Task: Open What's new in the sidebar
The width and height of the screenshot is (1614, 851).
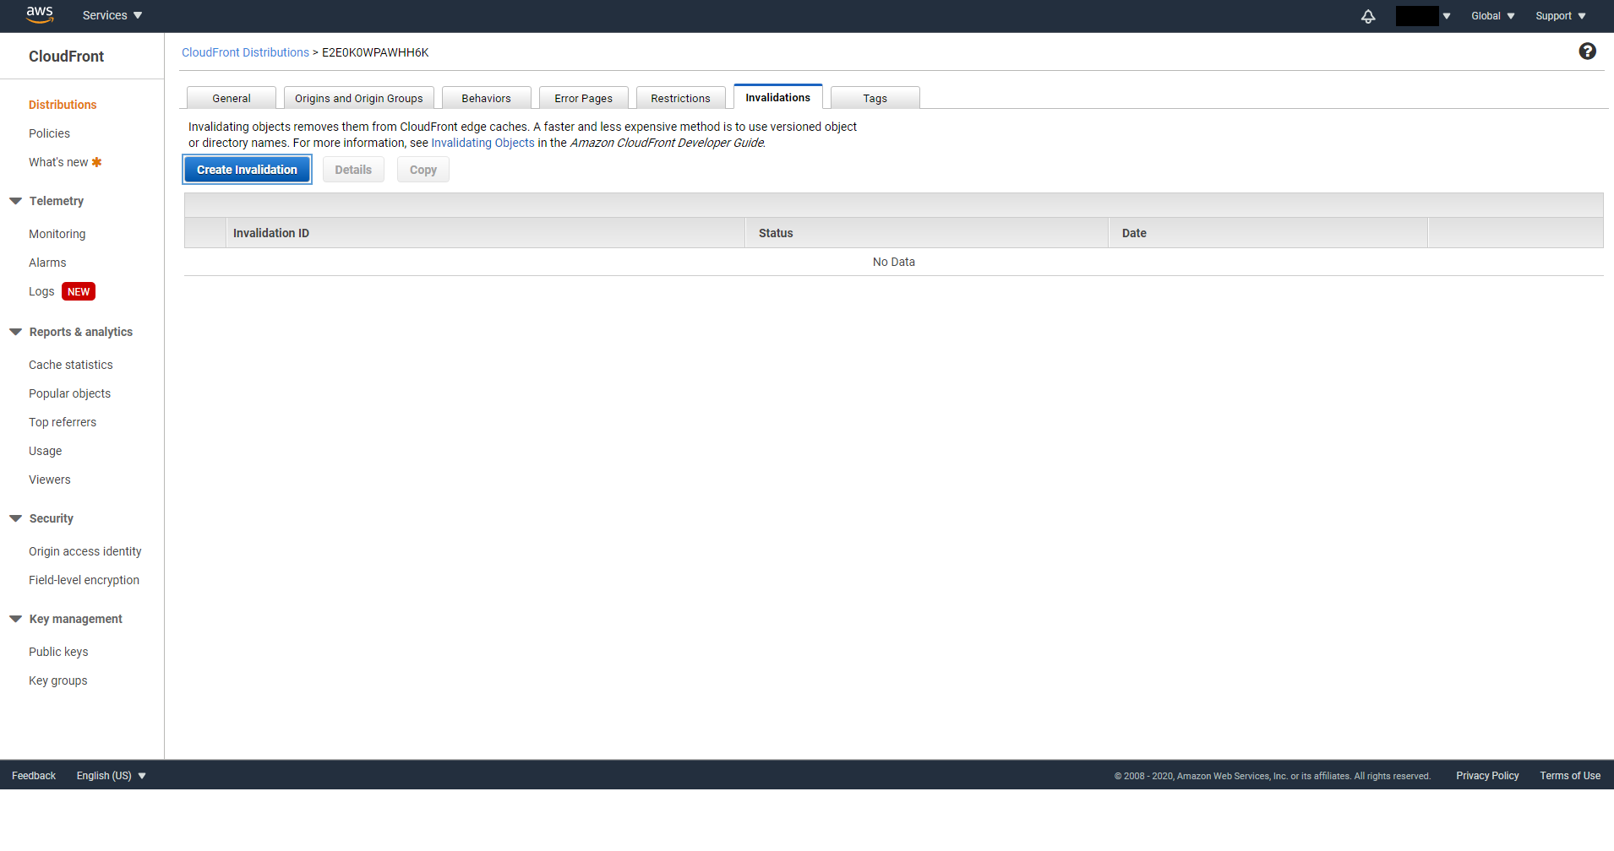Action: [x=58, y=162]
